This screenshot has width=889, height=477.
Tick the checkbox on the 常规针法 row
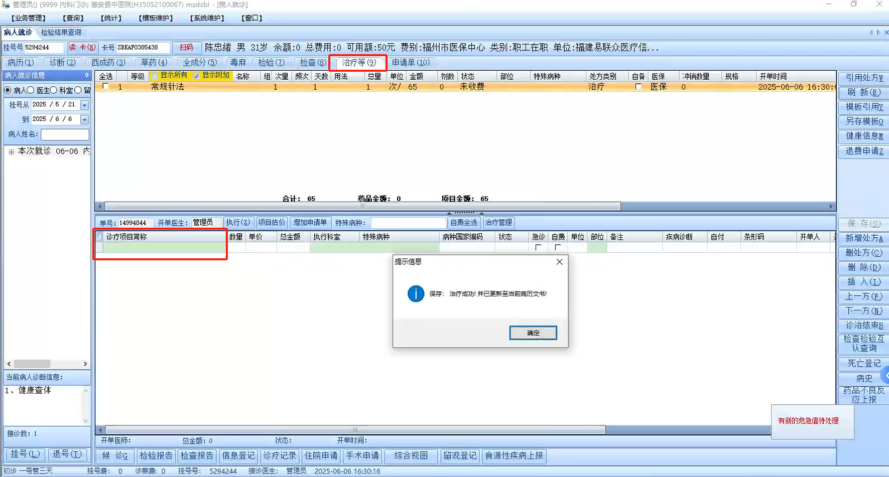(x=105, y=86)
